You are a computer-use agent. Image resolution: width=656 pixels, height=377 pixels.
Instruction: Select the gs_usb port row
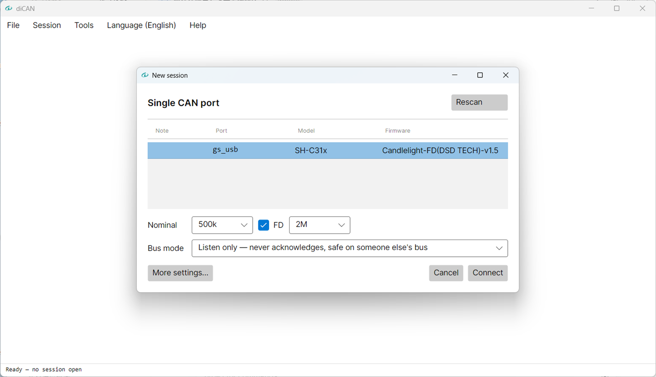[x=328, y=150]
